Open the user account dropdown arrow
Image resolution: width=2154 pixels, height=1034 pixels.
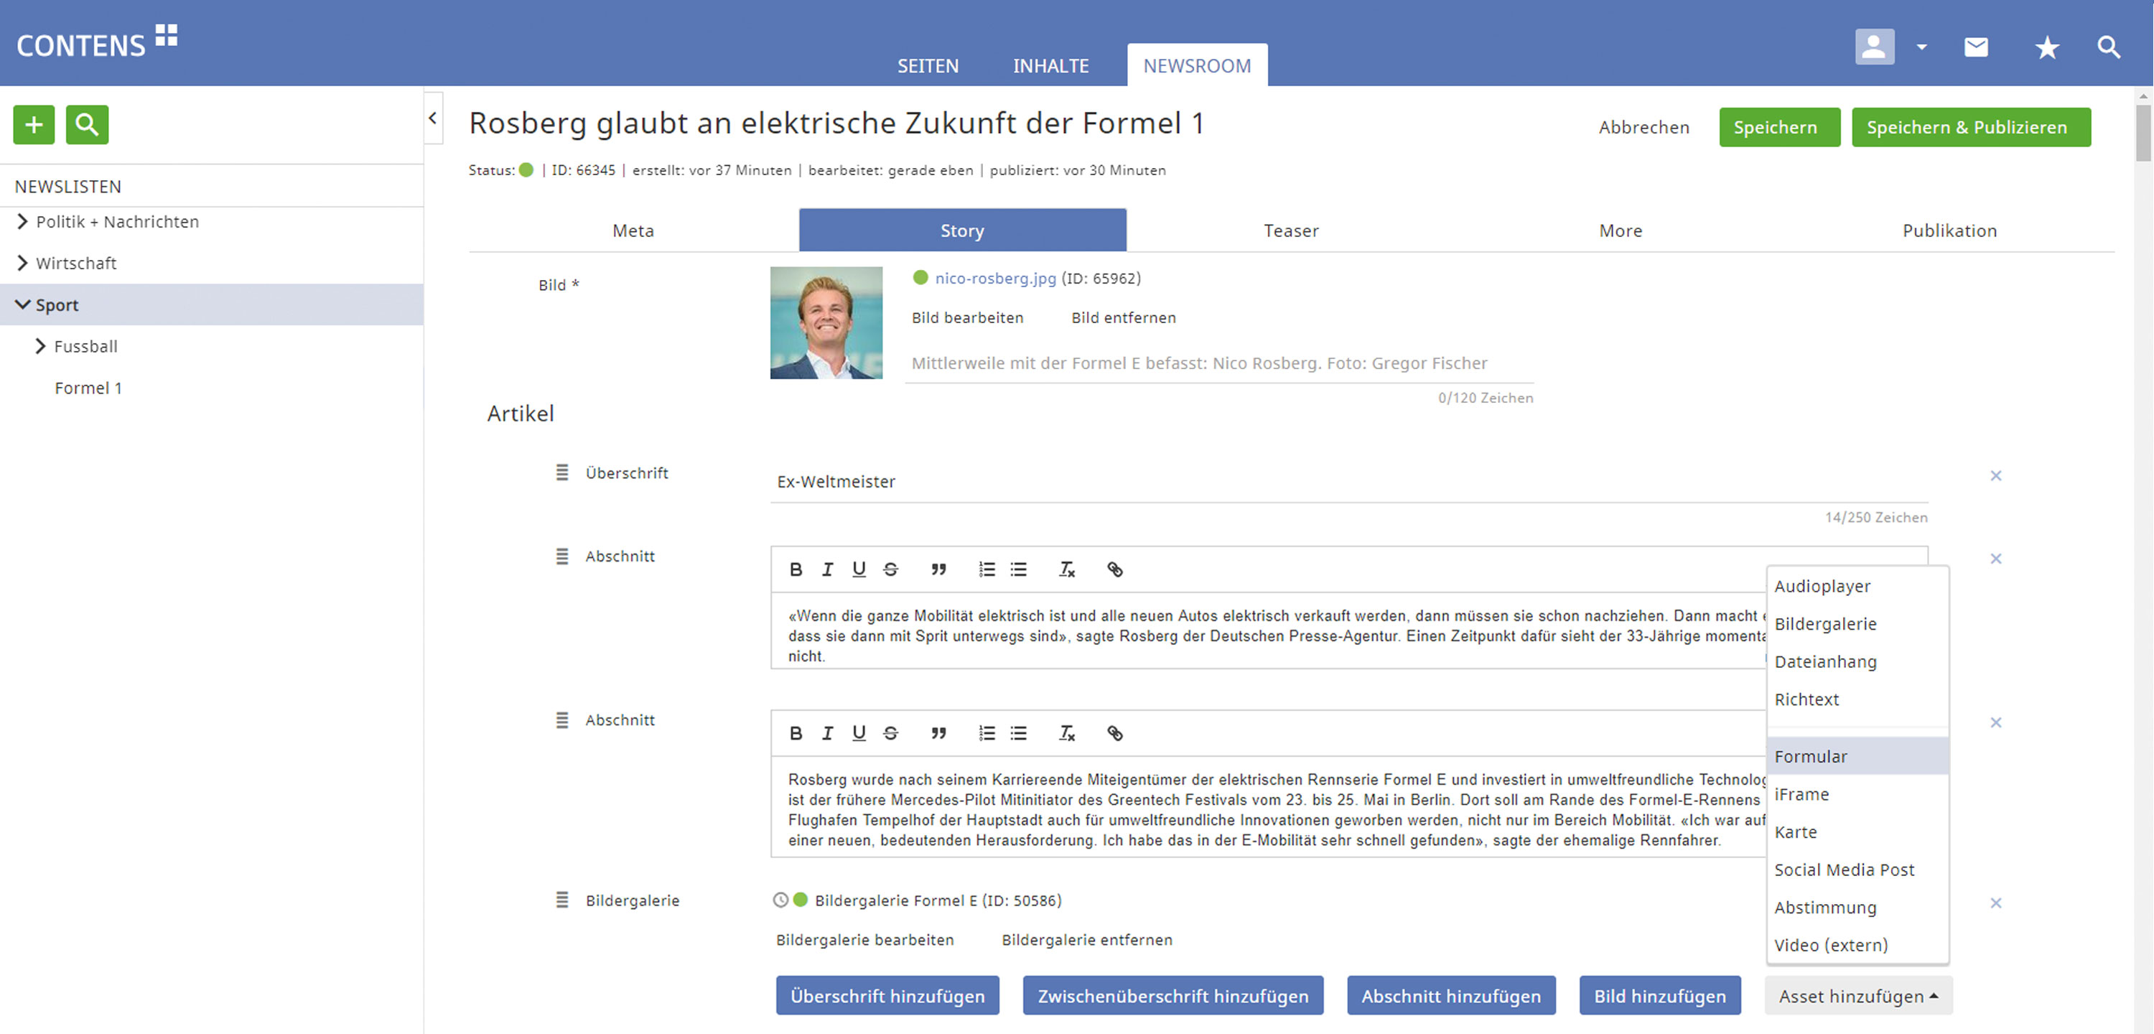[1921, 47]
